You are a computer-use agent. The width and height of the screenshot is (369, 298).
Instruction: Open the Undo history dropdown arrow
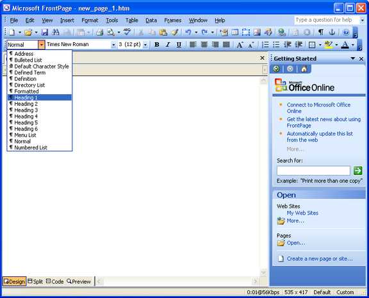[x=196, y=32]
